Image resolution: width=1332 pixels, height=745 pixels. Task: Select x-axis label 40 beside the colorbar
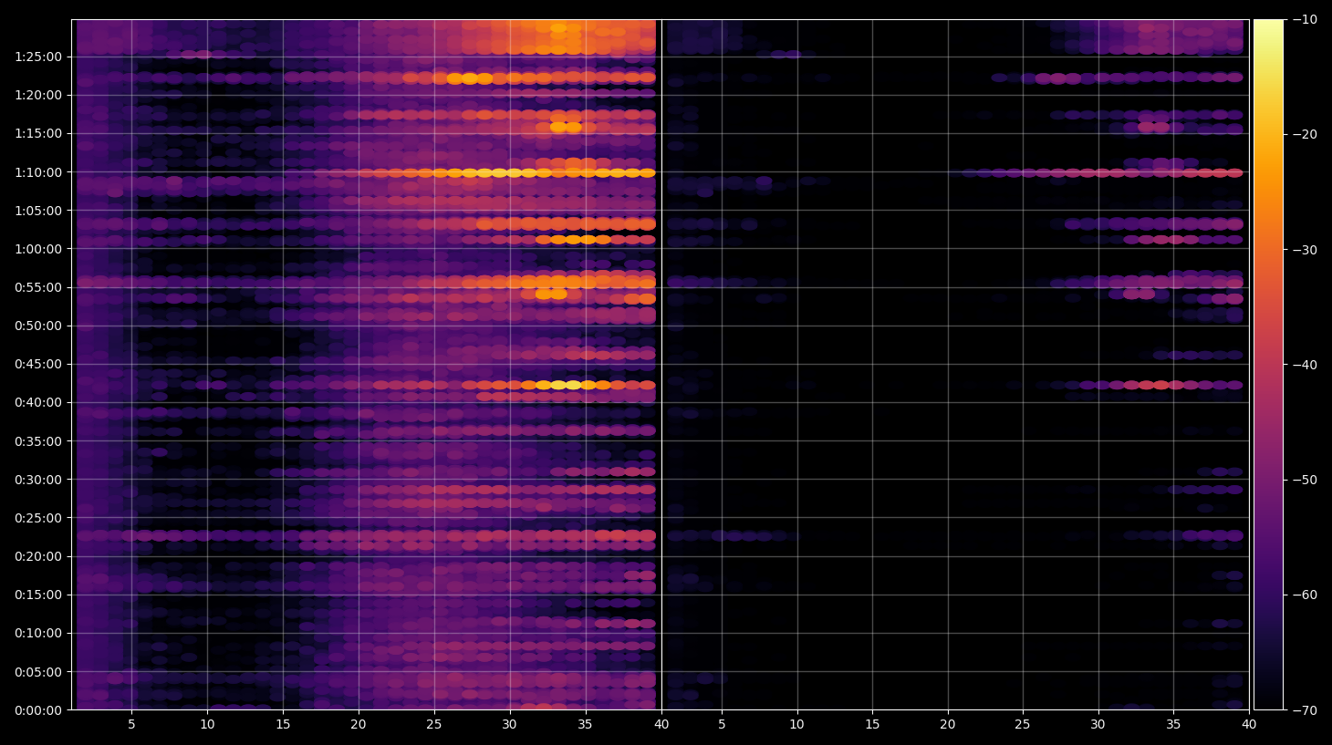1249,725
